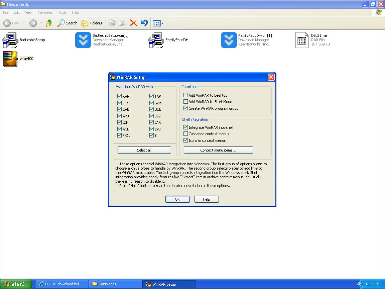Toggle the LZH association checkbox

pyautogui.click(x=119, y=122)
